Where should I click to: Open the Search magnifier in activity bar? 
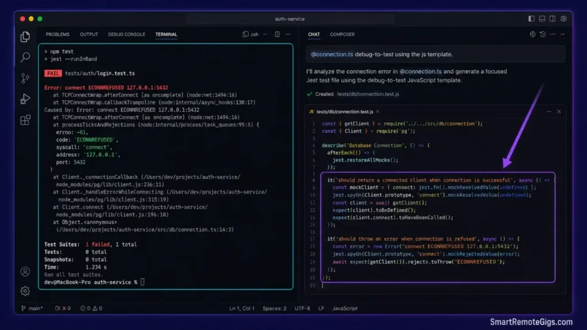tap(25, 57)
